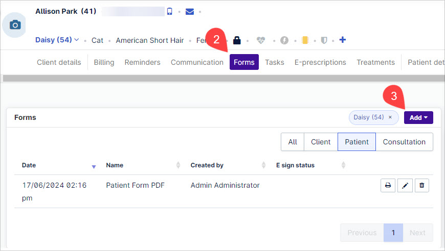
Task: Click the email envelope icon
Action: tap(190, 12)
